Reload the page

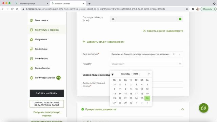[12, 9]
